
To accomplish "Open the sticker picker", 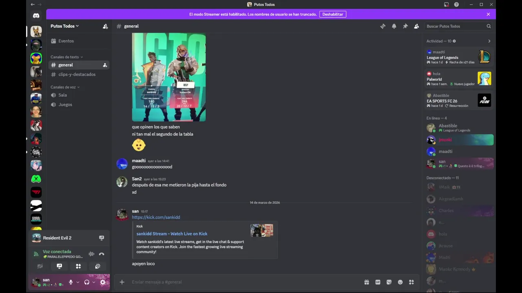I will [389, 282].
